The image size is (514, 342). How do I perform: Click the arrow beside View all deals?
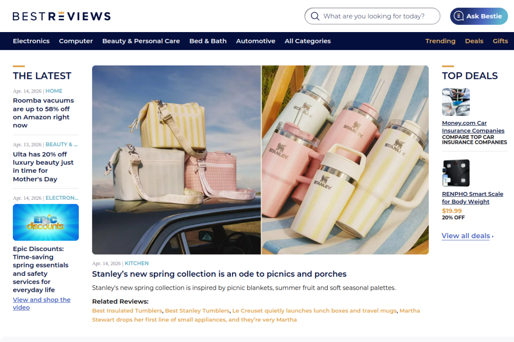(x=493, y=236)
